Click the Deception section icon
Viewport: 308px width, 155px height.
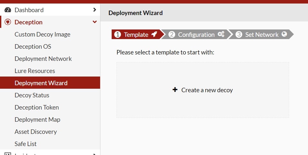coord(8,22)
